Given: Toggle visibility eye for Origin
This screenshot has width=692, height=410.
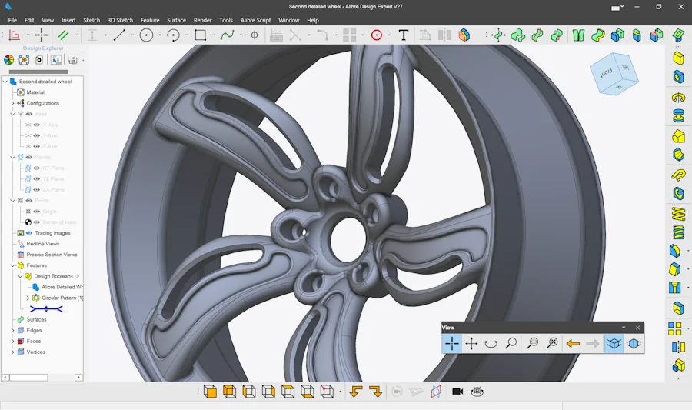Looking at the screenshot, I should point(37,212).
